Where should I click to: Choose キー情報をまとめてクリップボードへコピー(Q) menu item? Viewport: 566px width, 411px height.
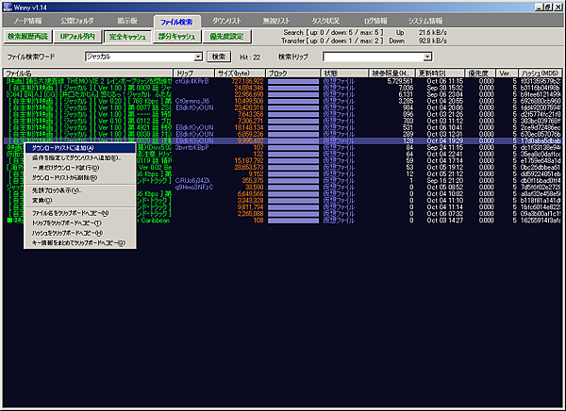click(x=80, y=243)
